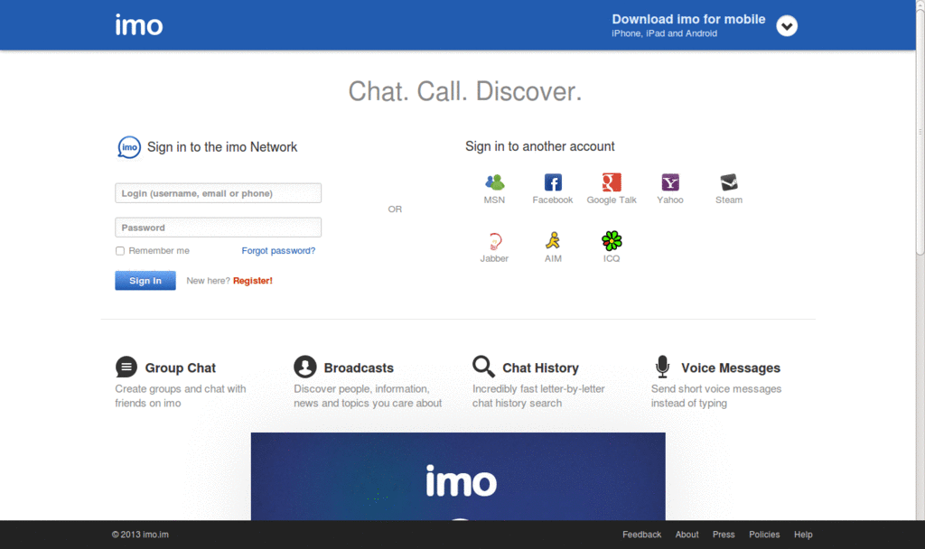Click 'iPhone, iPad and Android' subtitle
The height and width of the screenshot is (549, 925).
664,33
